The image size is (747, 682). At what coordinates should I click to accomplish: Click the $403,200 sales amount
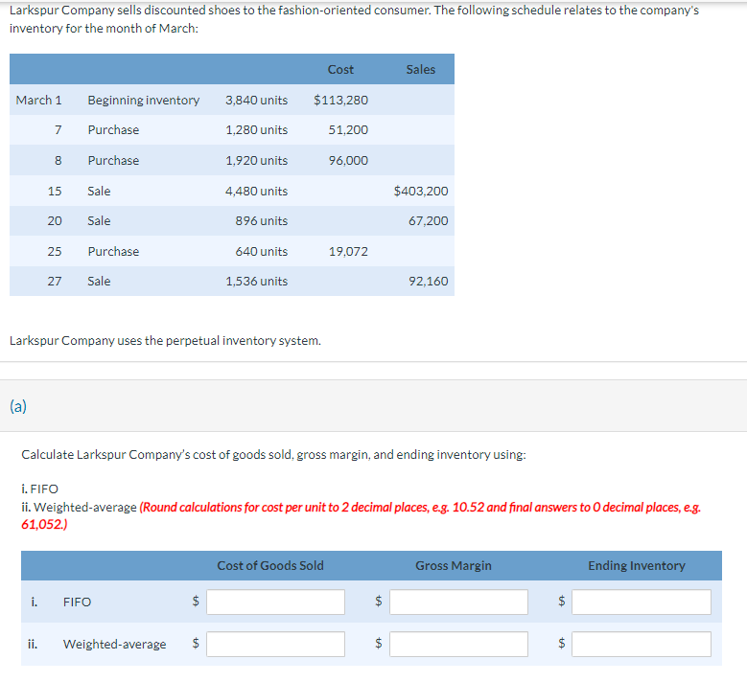(421, 191)
